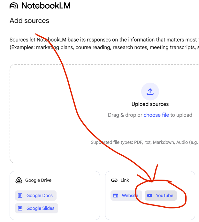Click the choose file link
This screenshot has height=222, width=199.
[x=156, y=115]
